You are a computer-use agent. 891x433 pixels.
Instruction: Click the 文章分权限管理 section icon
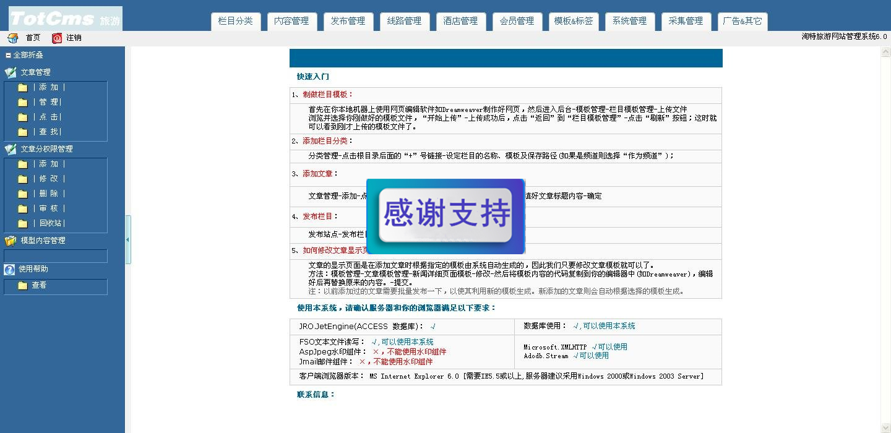tap(11, 149)
